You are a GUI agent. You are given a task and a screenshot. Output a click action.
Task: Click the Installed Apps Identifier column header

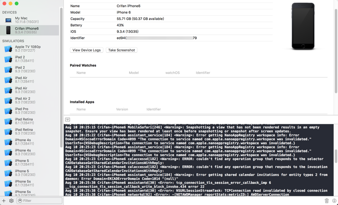coord(154,109)
